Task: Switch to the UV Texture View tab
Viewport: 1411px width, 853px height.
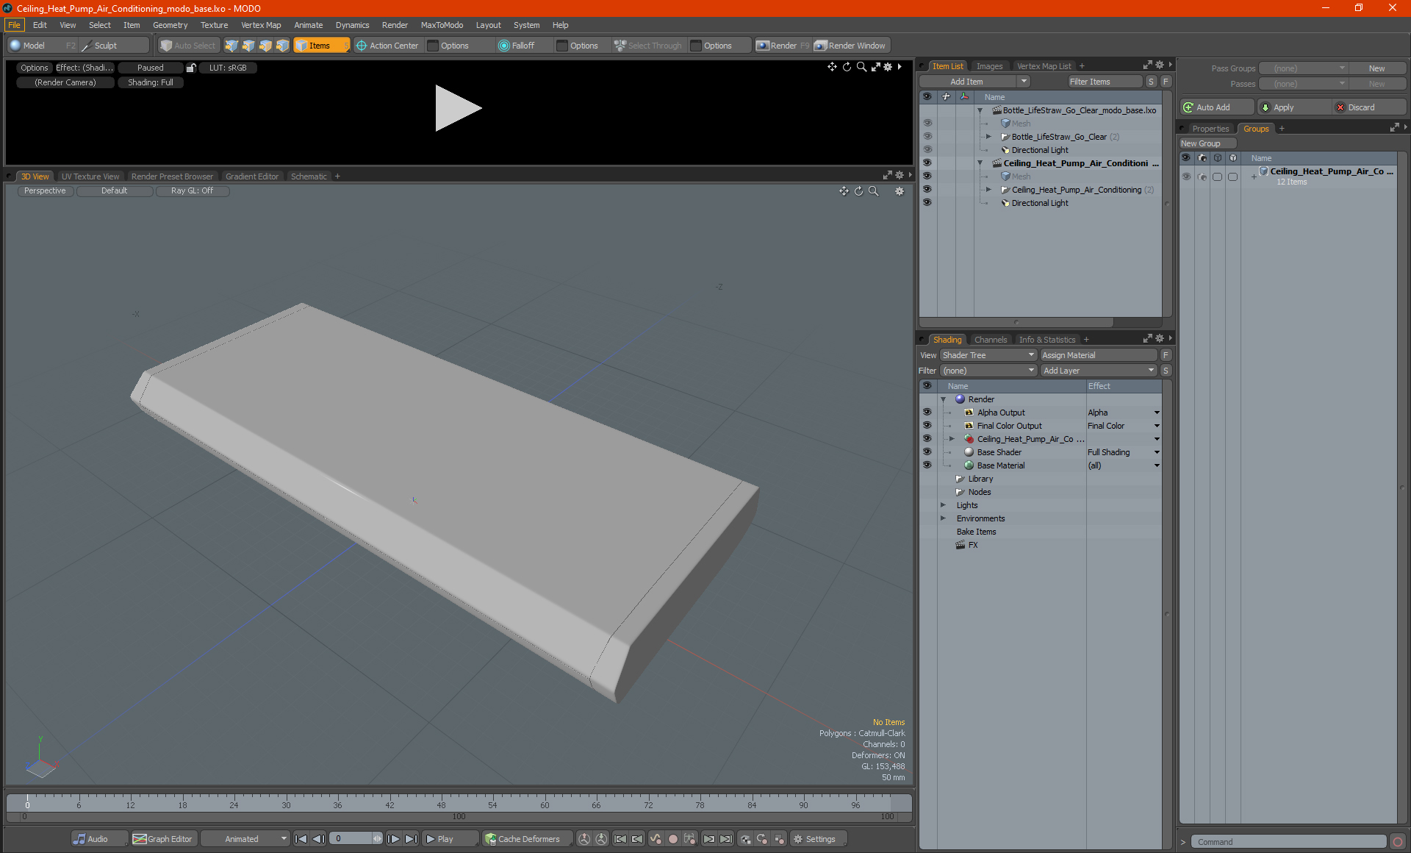Action: (90, 176)
